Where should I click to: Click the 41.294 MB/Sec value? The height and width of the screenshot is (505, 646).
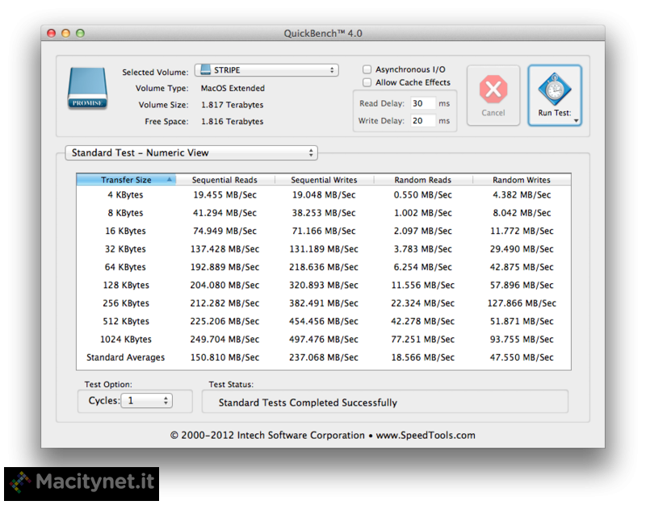point(225,213)
